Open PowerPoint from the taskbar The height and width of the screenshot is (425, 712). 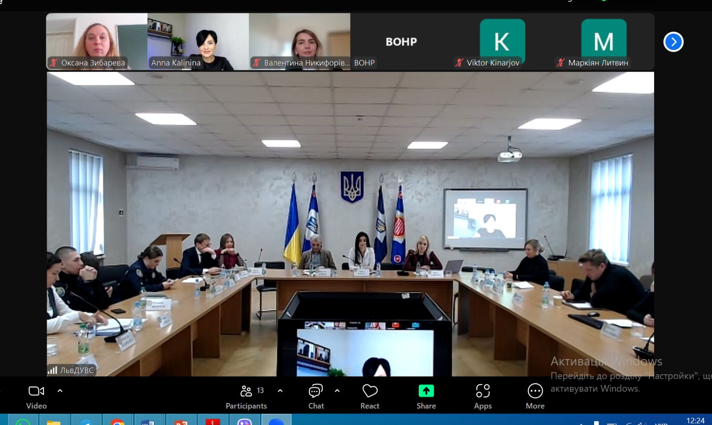click(178, 422)
